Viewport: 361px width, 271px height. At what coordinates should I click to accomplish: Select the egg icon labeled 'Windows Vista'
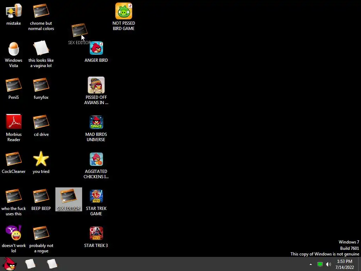[14, 48]
